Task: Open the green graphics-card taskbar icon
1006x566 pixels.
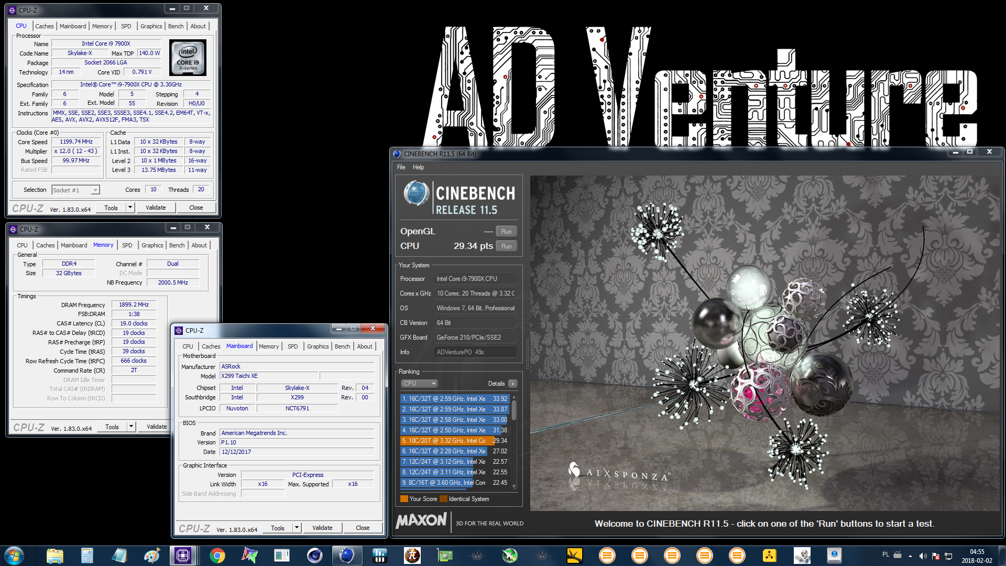Action: click(444, 556)
